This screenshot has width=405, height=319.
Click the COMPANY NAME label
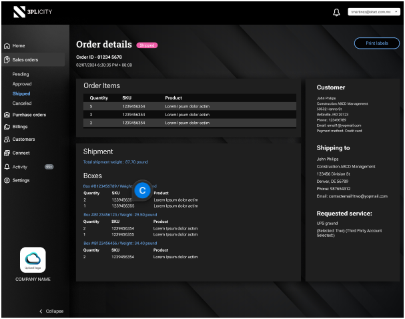click(x=33, y=279)
